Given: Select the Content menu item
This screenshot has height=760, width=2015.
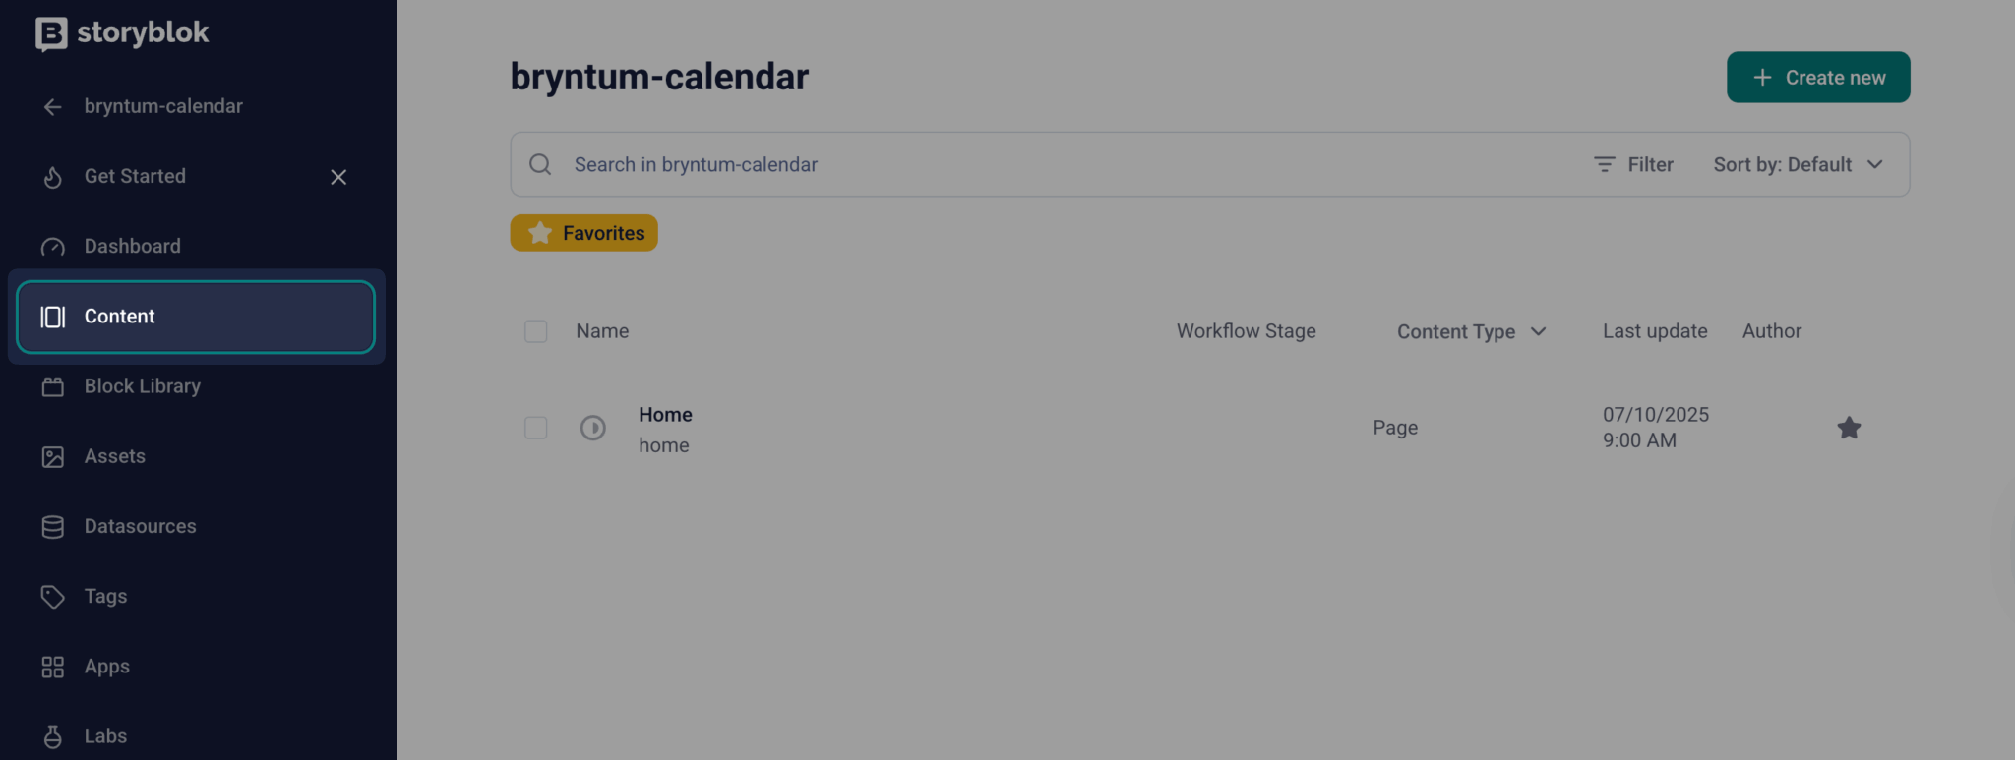Looking at the screenshot, I should [x=196, y=317].
